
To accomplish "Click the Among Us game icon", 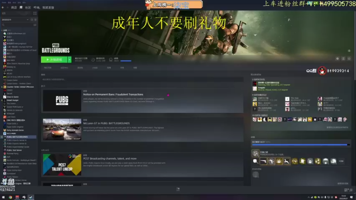I will [x=4, y=67].
